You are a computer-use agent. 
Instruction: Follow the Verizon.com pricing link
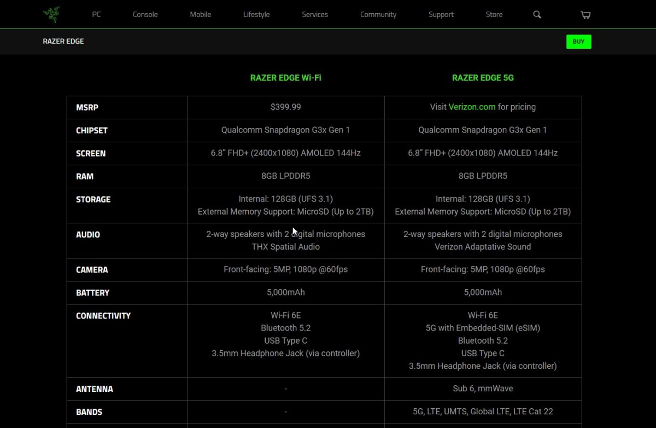[x=472, y=107]
